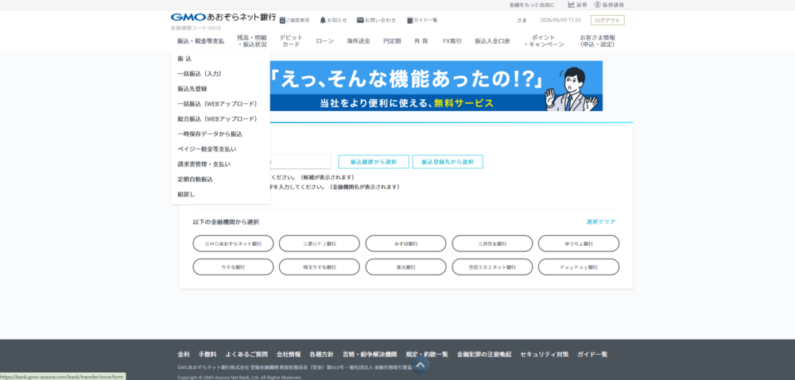The height and width of the screenshot is (380, 795).
Task: Open the 残高・明細・振込状況 menu
Action: 252,41
